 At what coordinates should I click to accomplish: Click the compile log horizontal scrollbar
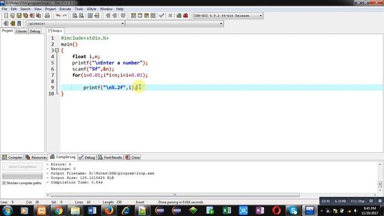coord(175,195)
